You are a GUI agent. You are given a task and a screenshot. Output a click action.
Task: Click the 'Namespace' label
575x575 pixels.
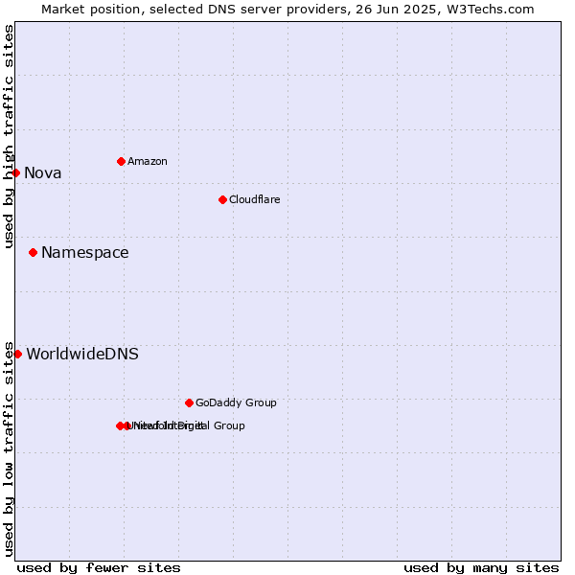coord(85,253)
